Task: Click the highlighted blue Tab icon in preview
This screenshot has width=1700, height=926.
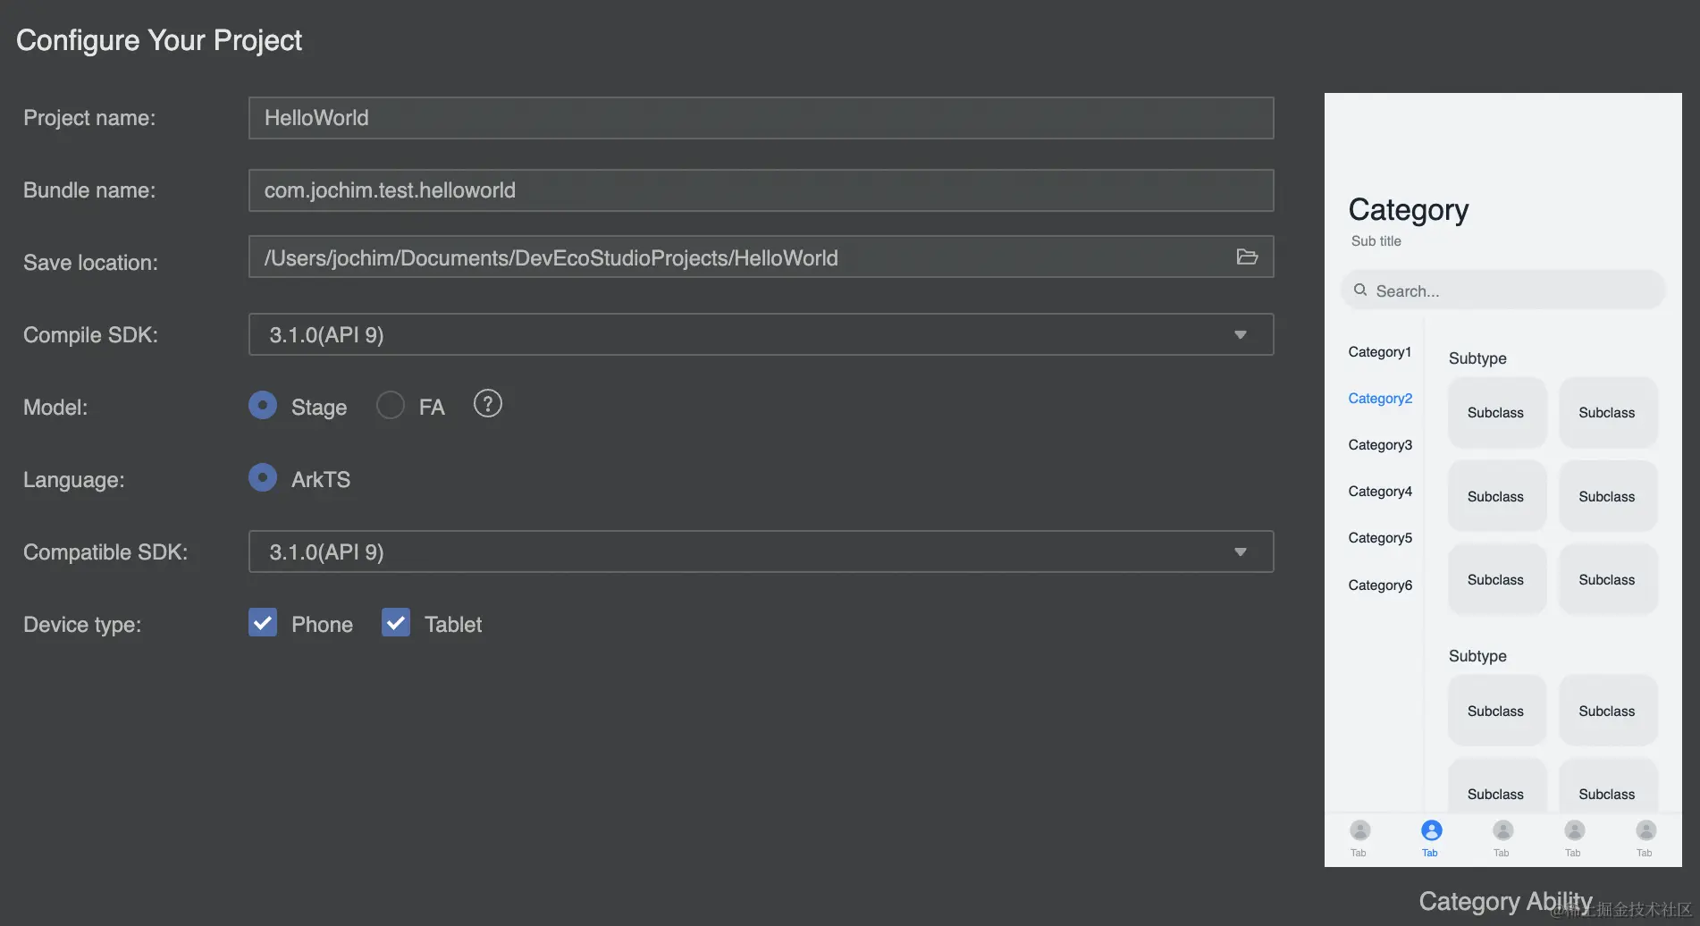Action: coord(1431,831)
